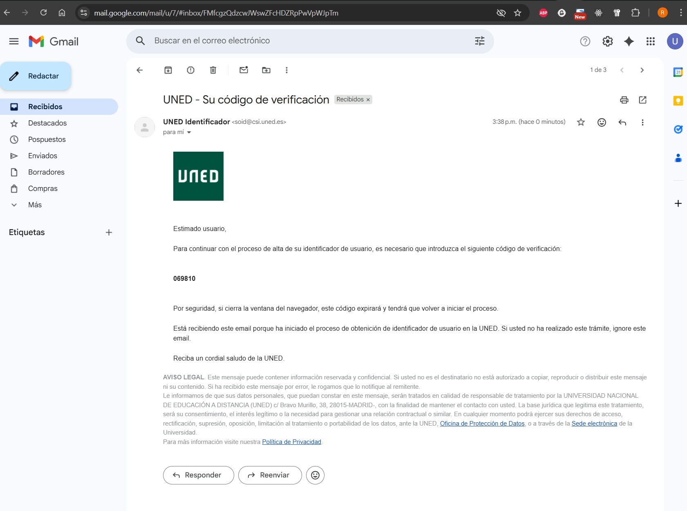The image size is (687, 511).
Task: Report the message as spam
Action: [x=190, y=70]
